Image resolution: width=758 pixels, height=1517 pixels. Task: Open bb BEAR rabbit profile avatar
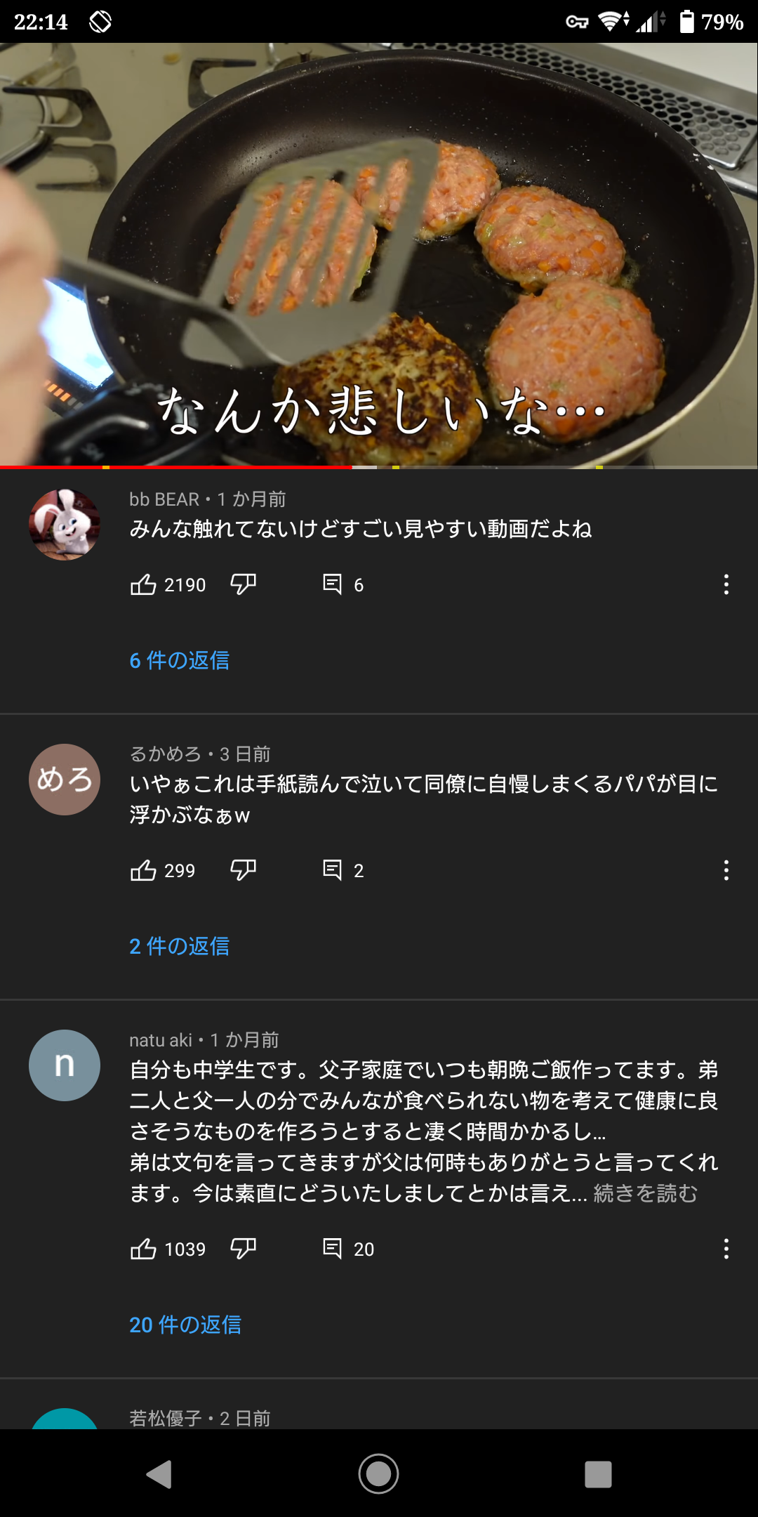pos(65,525)
